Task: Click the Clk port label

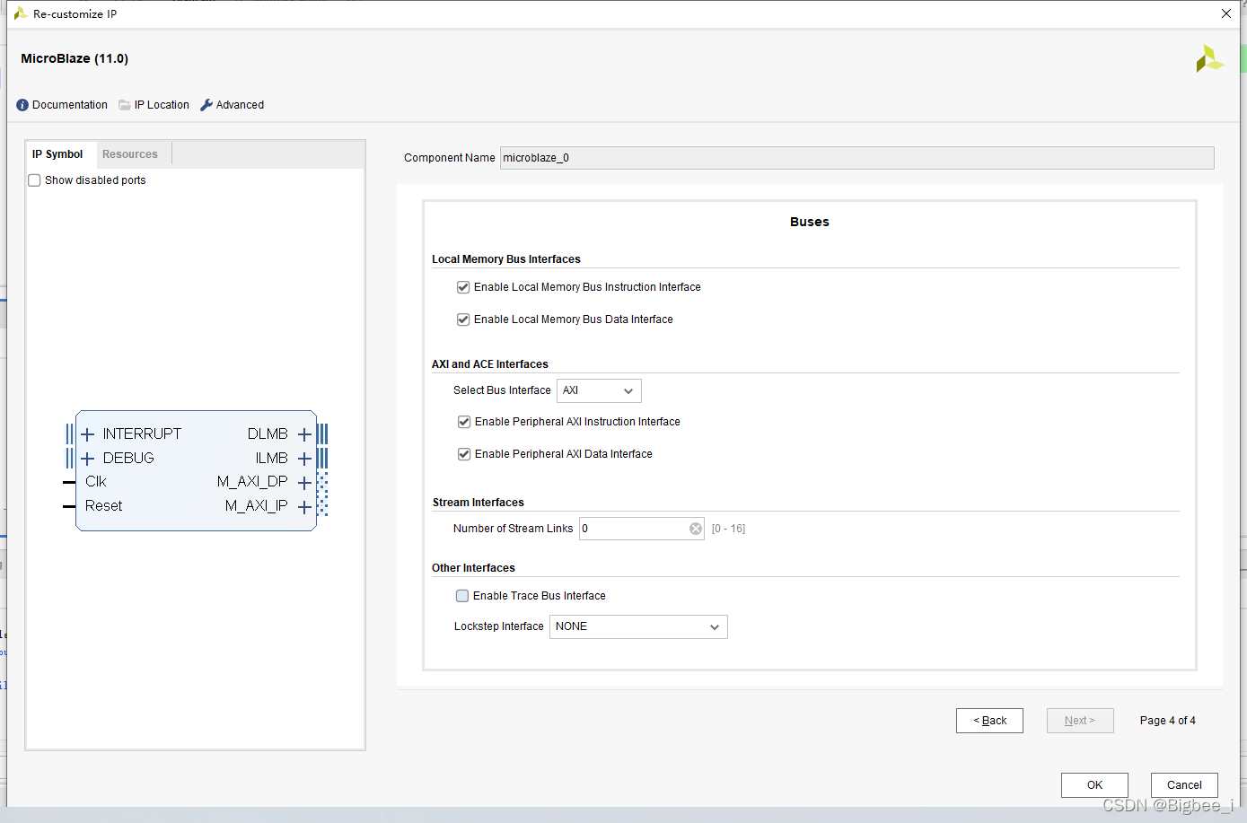Action: coord(96,482)
